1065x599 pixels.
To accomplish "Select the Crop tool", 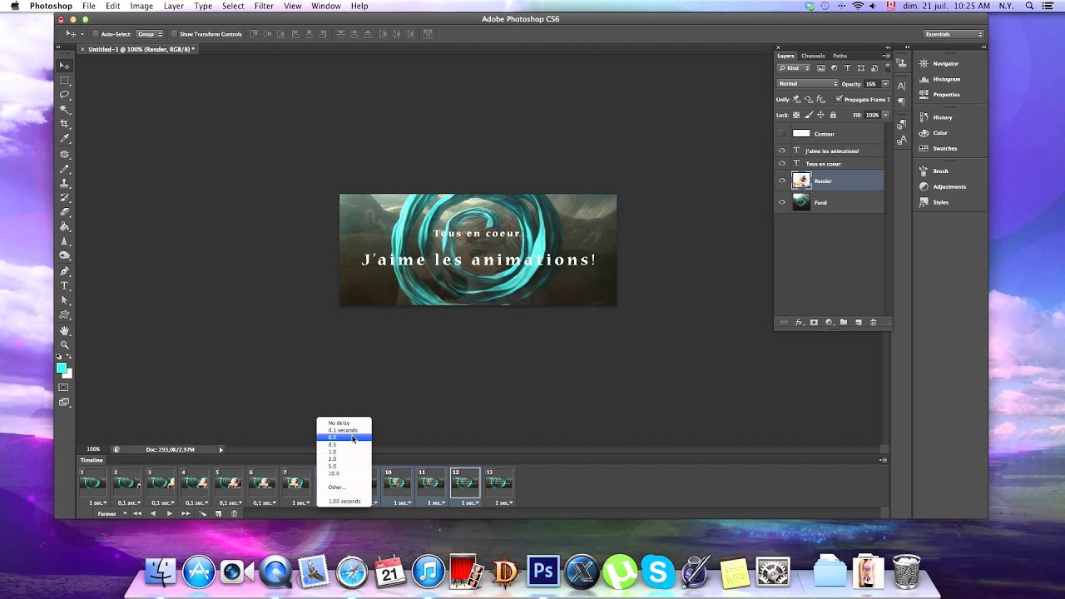I will (x=64, y=122).
